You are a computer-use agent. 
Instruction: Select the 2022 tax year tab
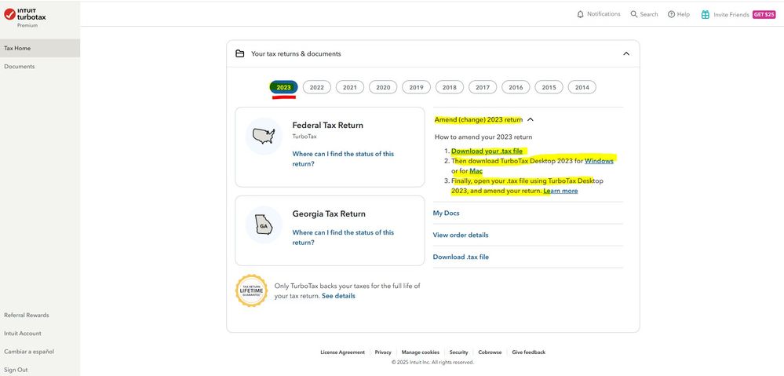click(x=316, y=87)
